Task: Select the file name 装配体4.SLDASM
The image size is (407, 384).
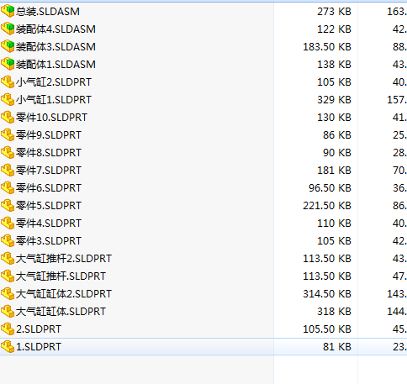Action: coord(55,29)
